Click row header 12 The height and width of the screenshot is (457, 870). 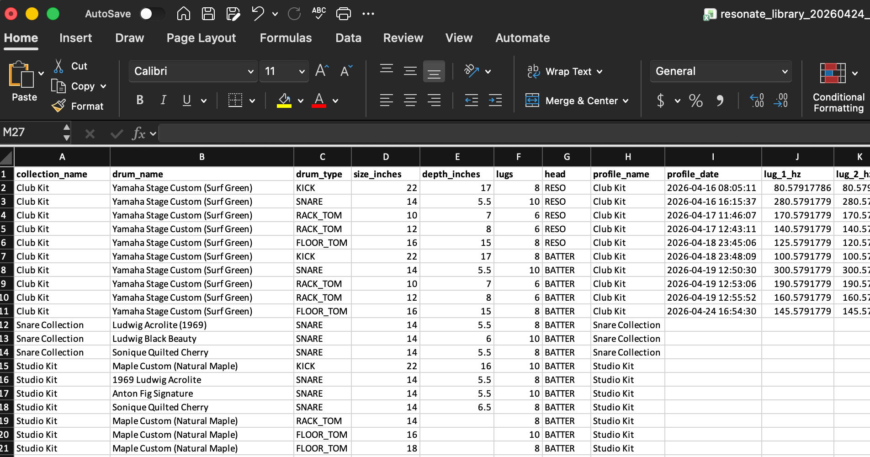6,325
